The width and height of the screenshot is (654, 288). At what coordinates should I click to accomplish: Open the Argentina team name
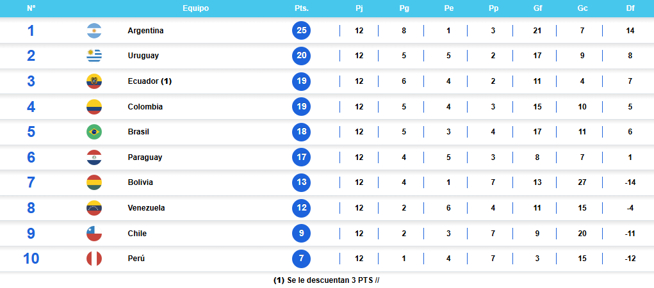tap(145, 31)
